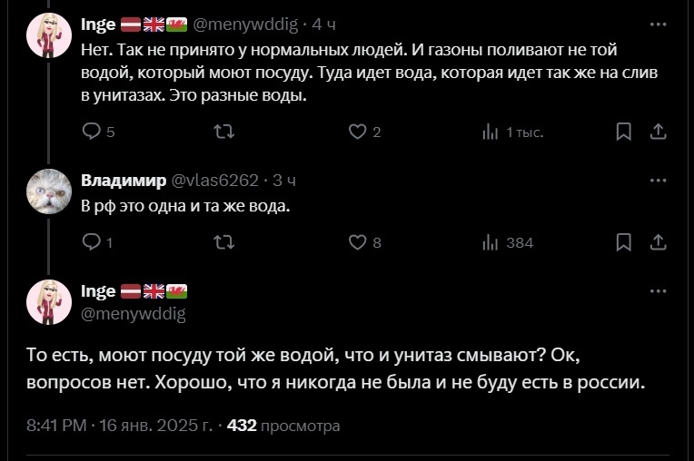Screen dimensions: 694x461
Task: Share Владимир's tweet
Action: [x=659, y=242]
